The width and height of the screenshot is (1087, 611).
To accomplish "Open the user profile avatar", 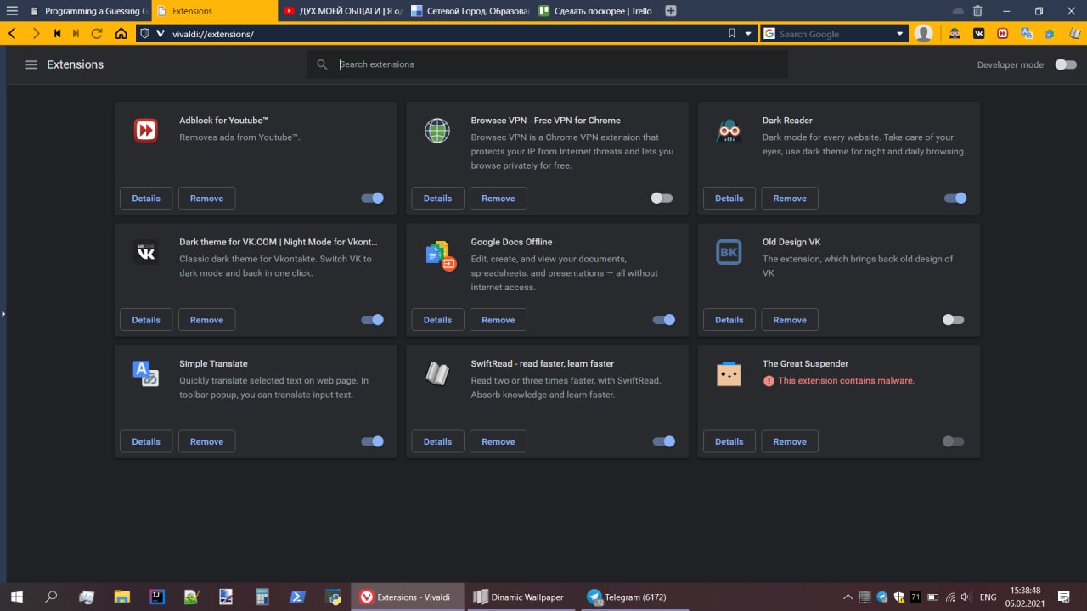I will tap(924, 34).
